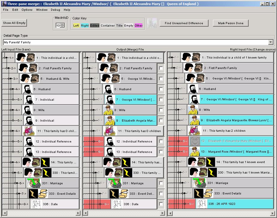
Task: Click the bearded man icon in left pane Husband row
Action: [x=28, y=89]
